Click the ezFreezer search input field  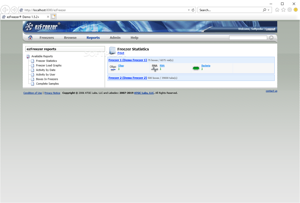click(x=248, y=38)
